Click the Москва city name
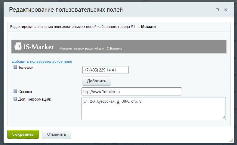This screenshot has width=237, height=145. tap(148, 27)
